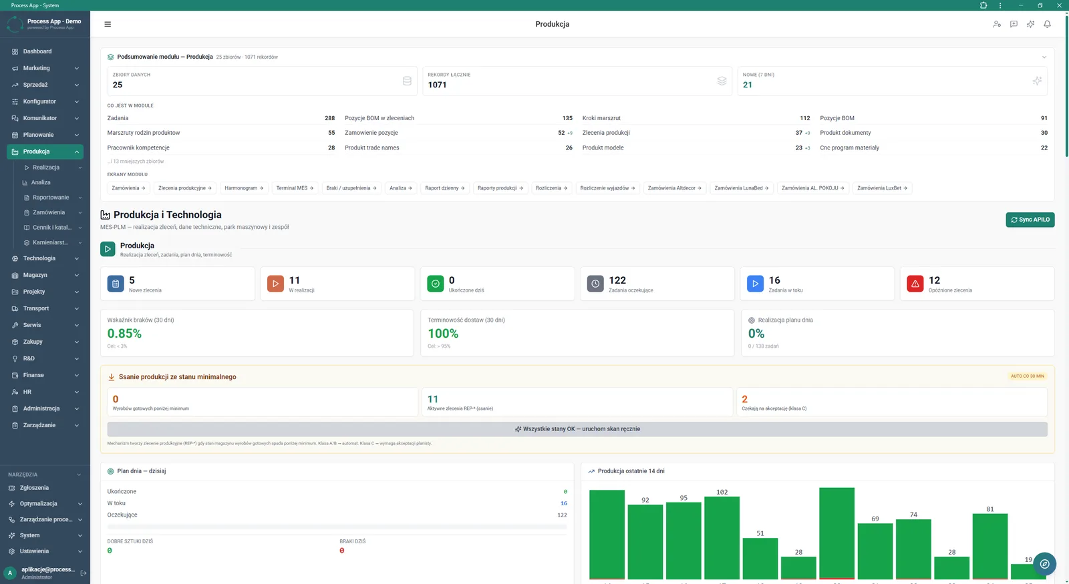Open the Terminal MES screen link
Image resolution: width=1069 pixels, height=584 pixels.
295,188
